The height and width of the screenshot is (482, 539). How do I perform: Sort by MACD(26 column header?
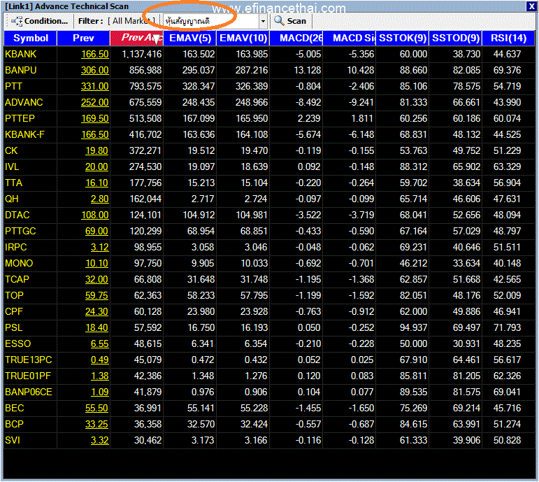coord(296,38)
